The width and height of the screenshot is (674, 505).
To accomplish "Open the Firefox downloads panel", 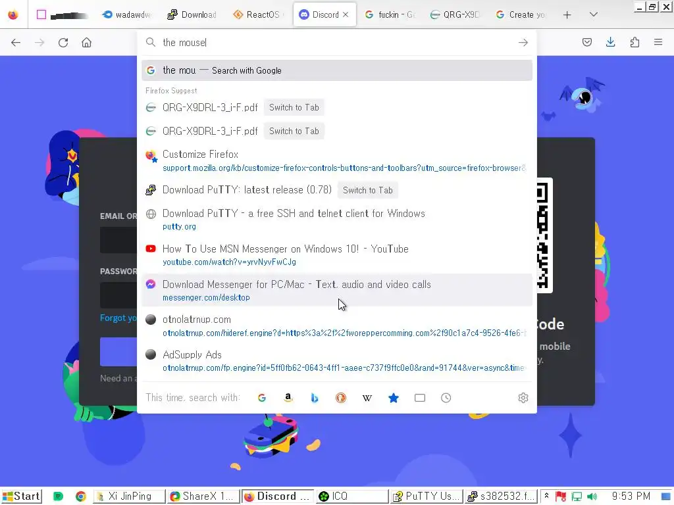I will [x=610, y=42].
